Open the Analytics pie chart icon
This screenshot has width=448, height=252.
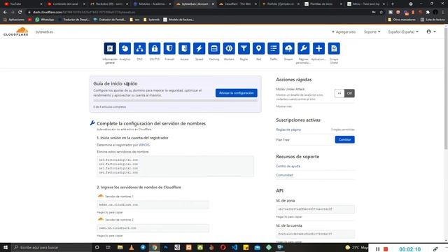125,48
